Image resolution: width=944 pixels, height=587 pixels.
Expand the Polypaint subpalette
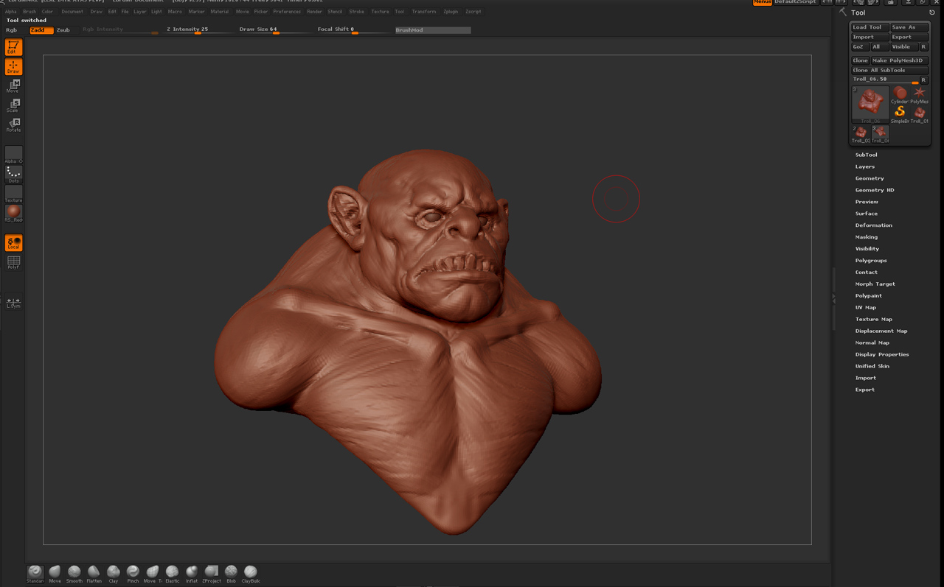coord(869,296)
